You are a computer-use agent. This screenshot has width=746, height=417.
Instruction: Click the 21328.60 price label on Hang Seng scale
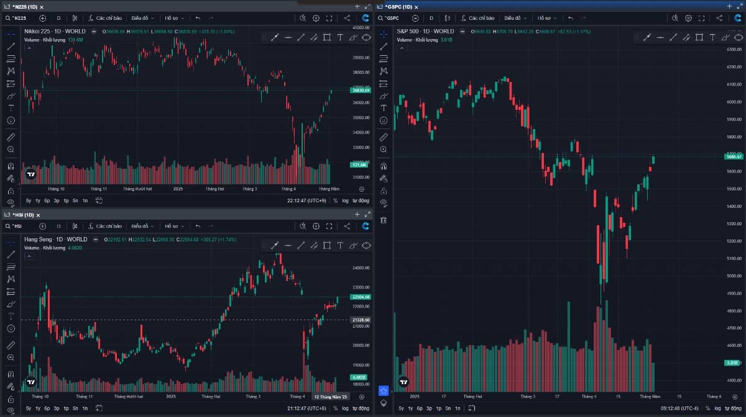(x=360, y=320)
